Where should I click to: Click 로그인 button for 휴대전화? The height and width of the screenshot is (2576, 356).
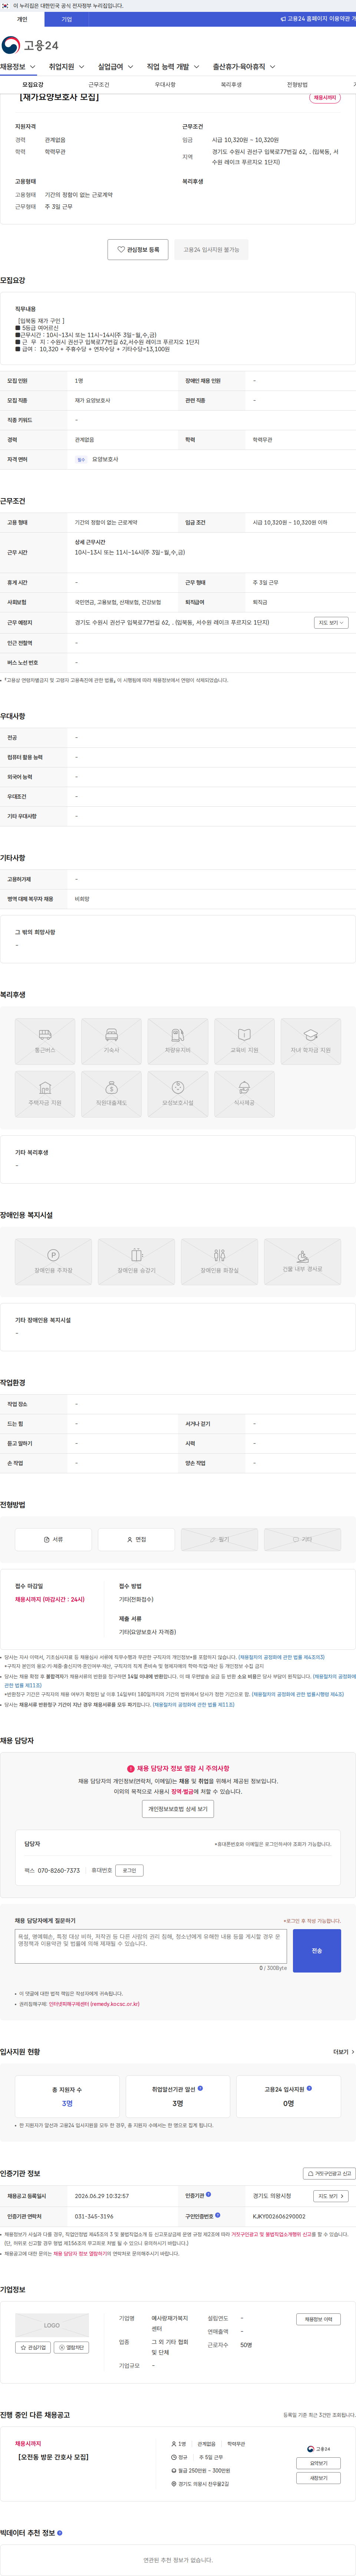(129, 1870)
